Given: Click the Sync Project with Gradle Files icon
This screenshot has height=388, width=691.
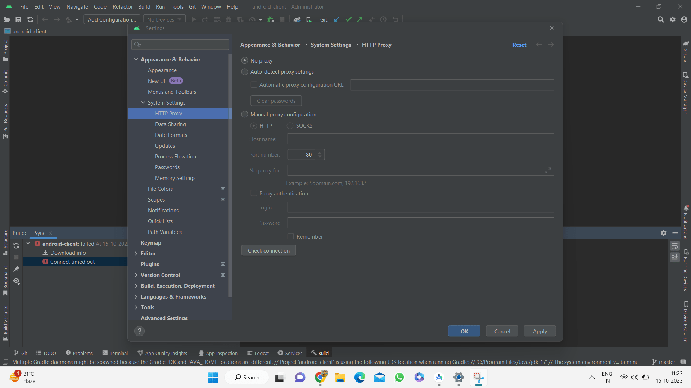Looking at the screenshot, I should (x=297, y=19).
